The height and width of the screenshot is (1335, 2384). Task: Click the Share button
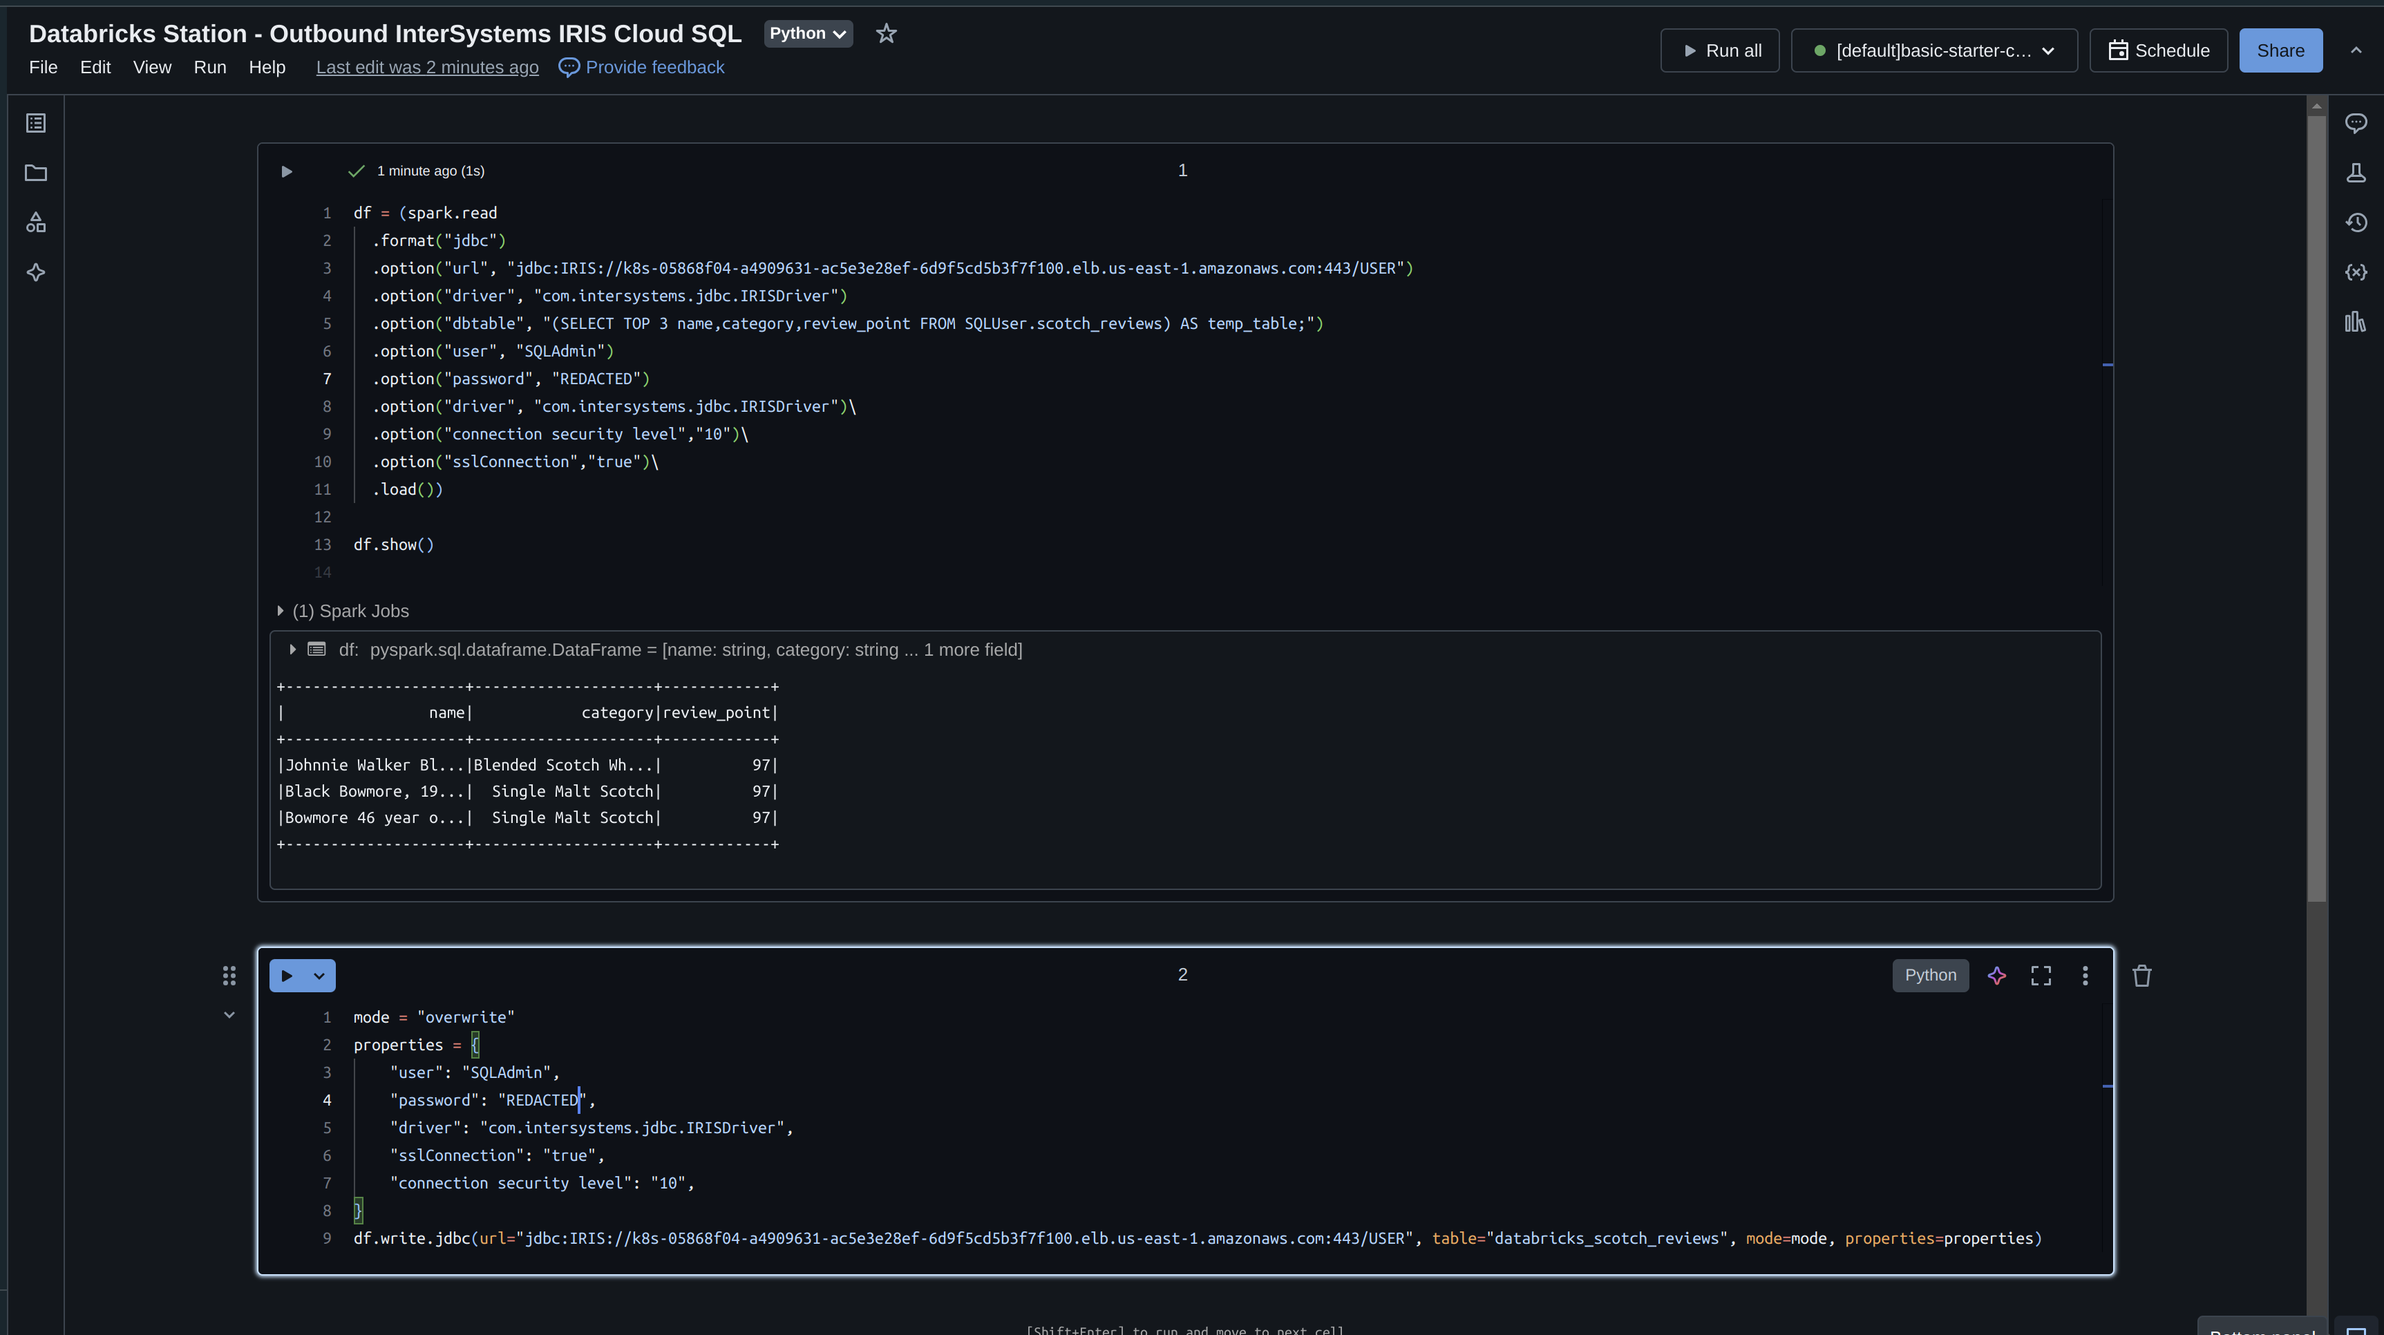point(2280,51)
